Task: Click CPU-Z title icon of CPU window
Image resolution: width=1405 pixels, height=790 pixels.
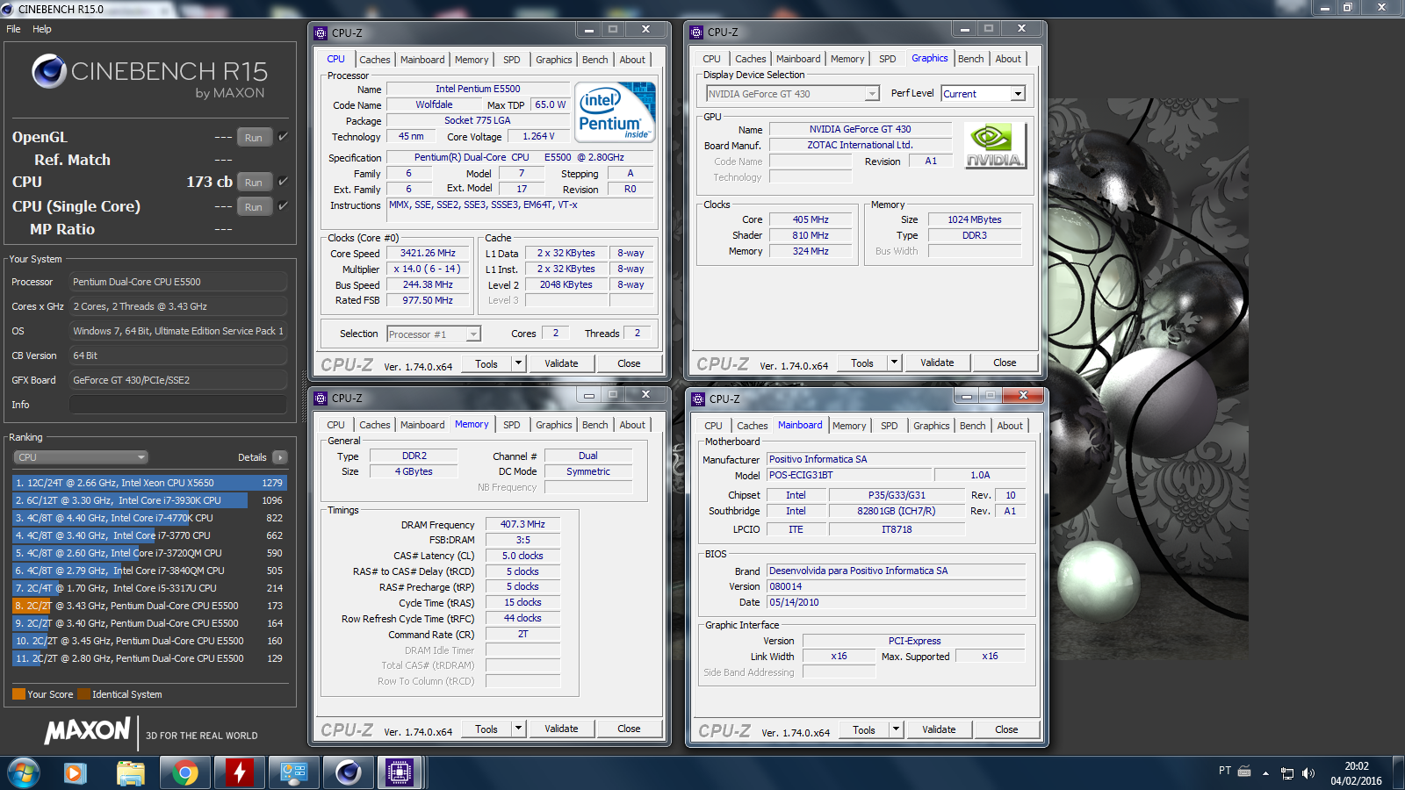Action: [x=321, y=32]
